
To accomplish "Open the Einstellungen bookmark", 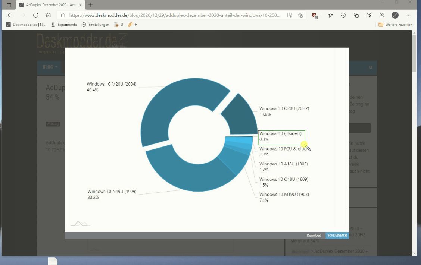I will point(95,25).
